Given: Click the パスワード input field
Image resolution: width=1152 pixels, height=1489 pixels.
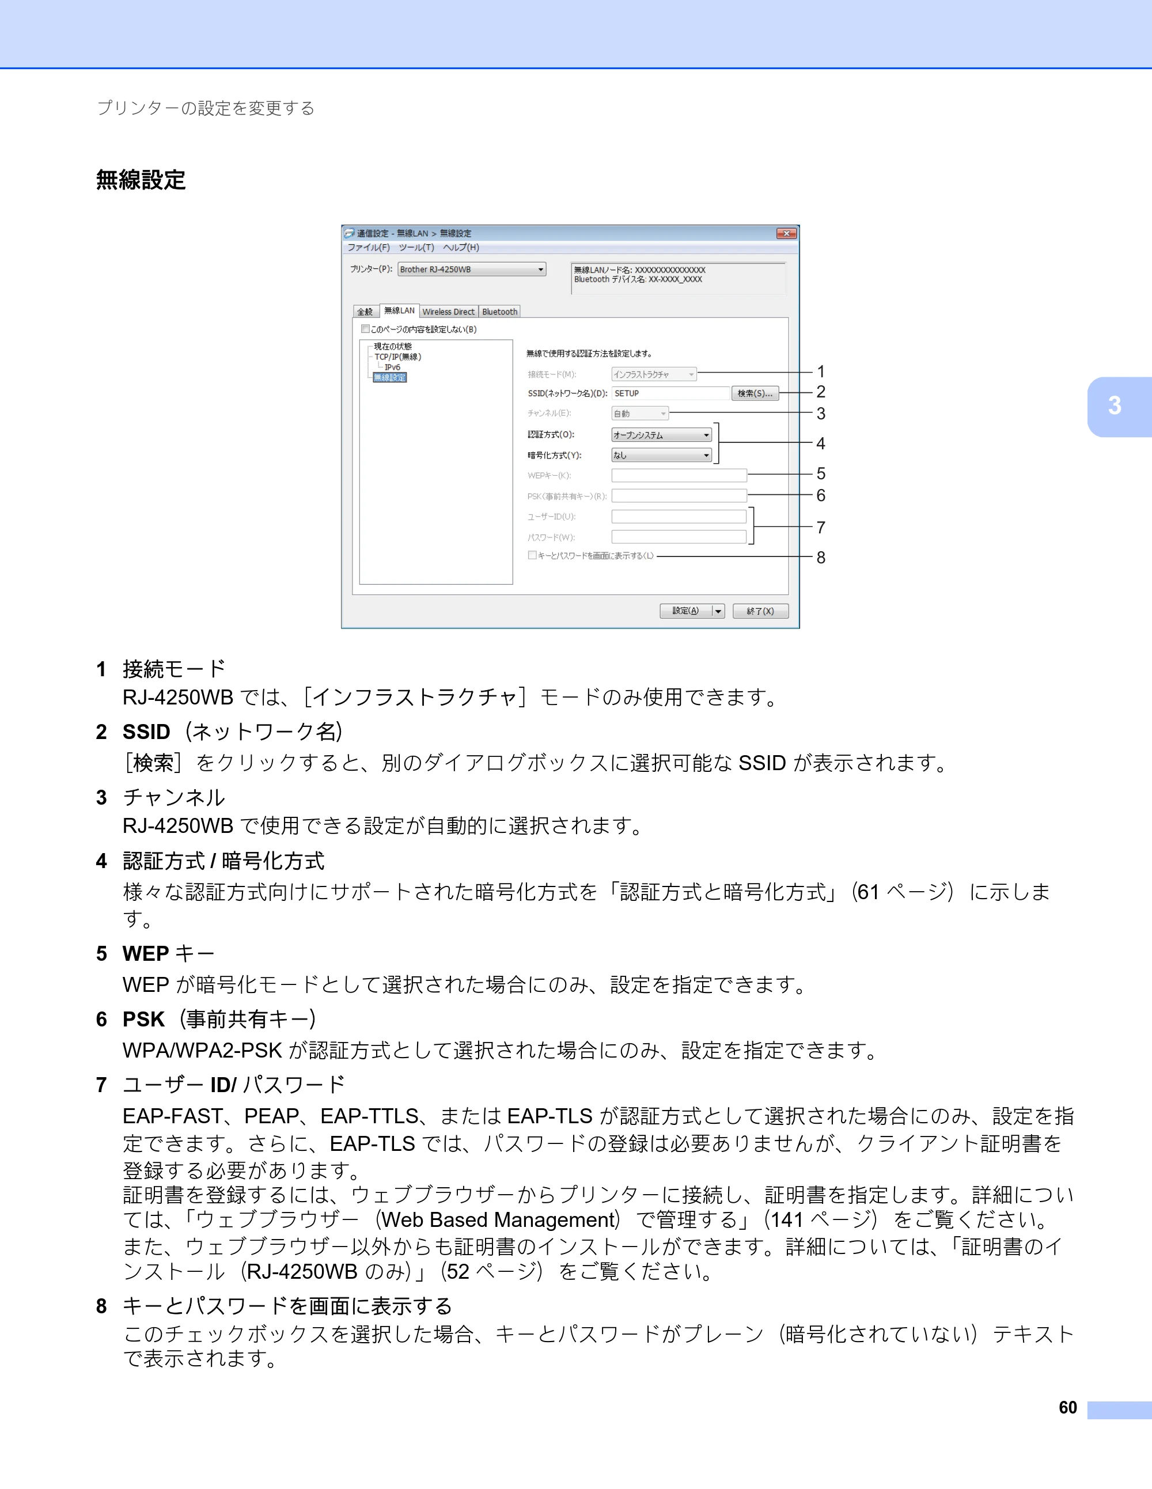Looking at the screenshot, I should point(679,536).
